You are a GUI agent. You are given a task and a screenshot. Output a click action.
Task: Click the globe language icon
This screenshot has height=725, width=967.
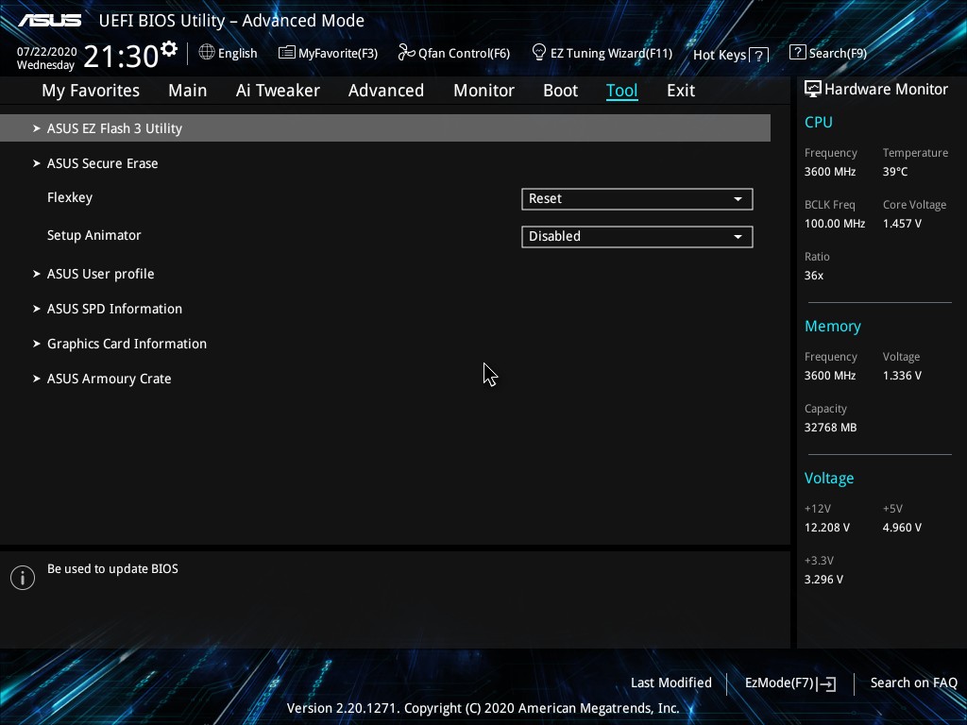[207, 53]
